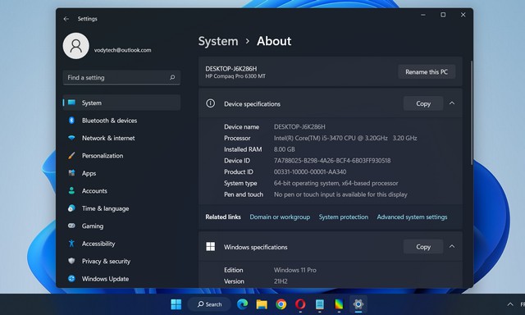Open the Apps settings page
The width and height of the screenshot is (525, 315).
pyautogui.click(x=121, y=173)
